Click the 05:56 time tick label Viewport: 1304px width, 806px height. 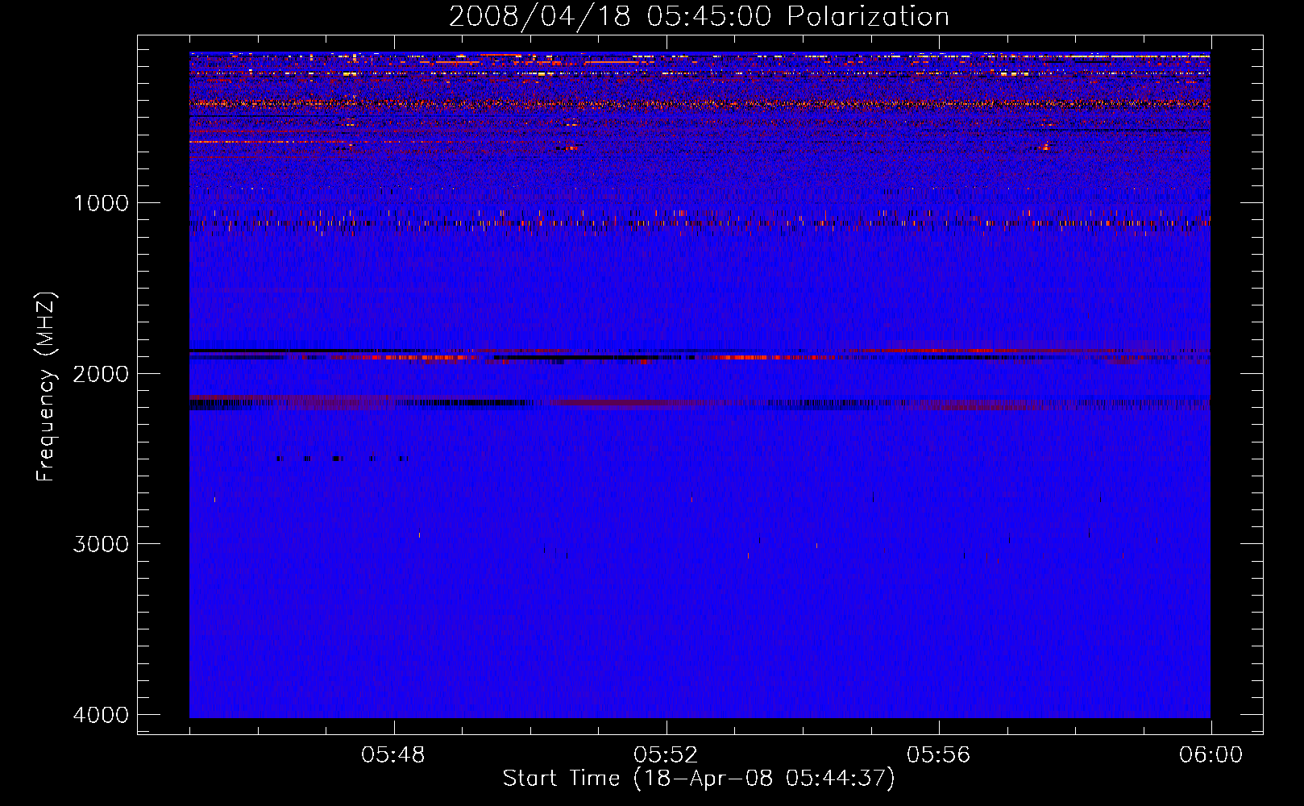tap(938, 755)
